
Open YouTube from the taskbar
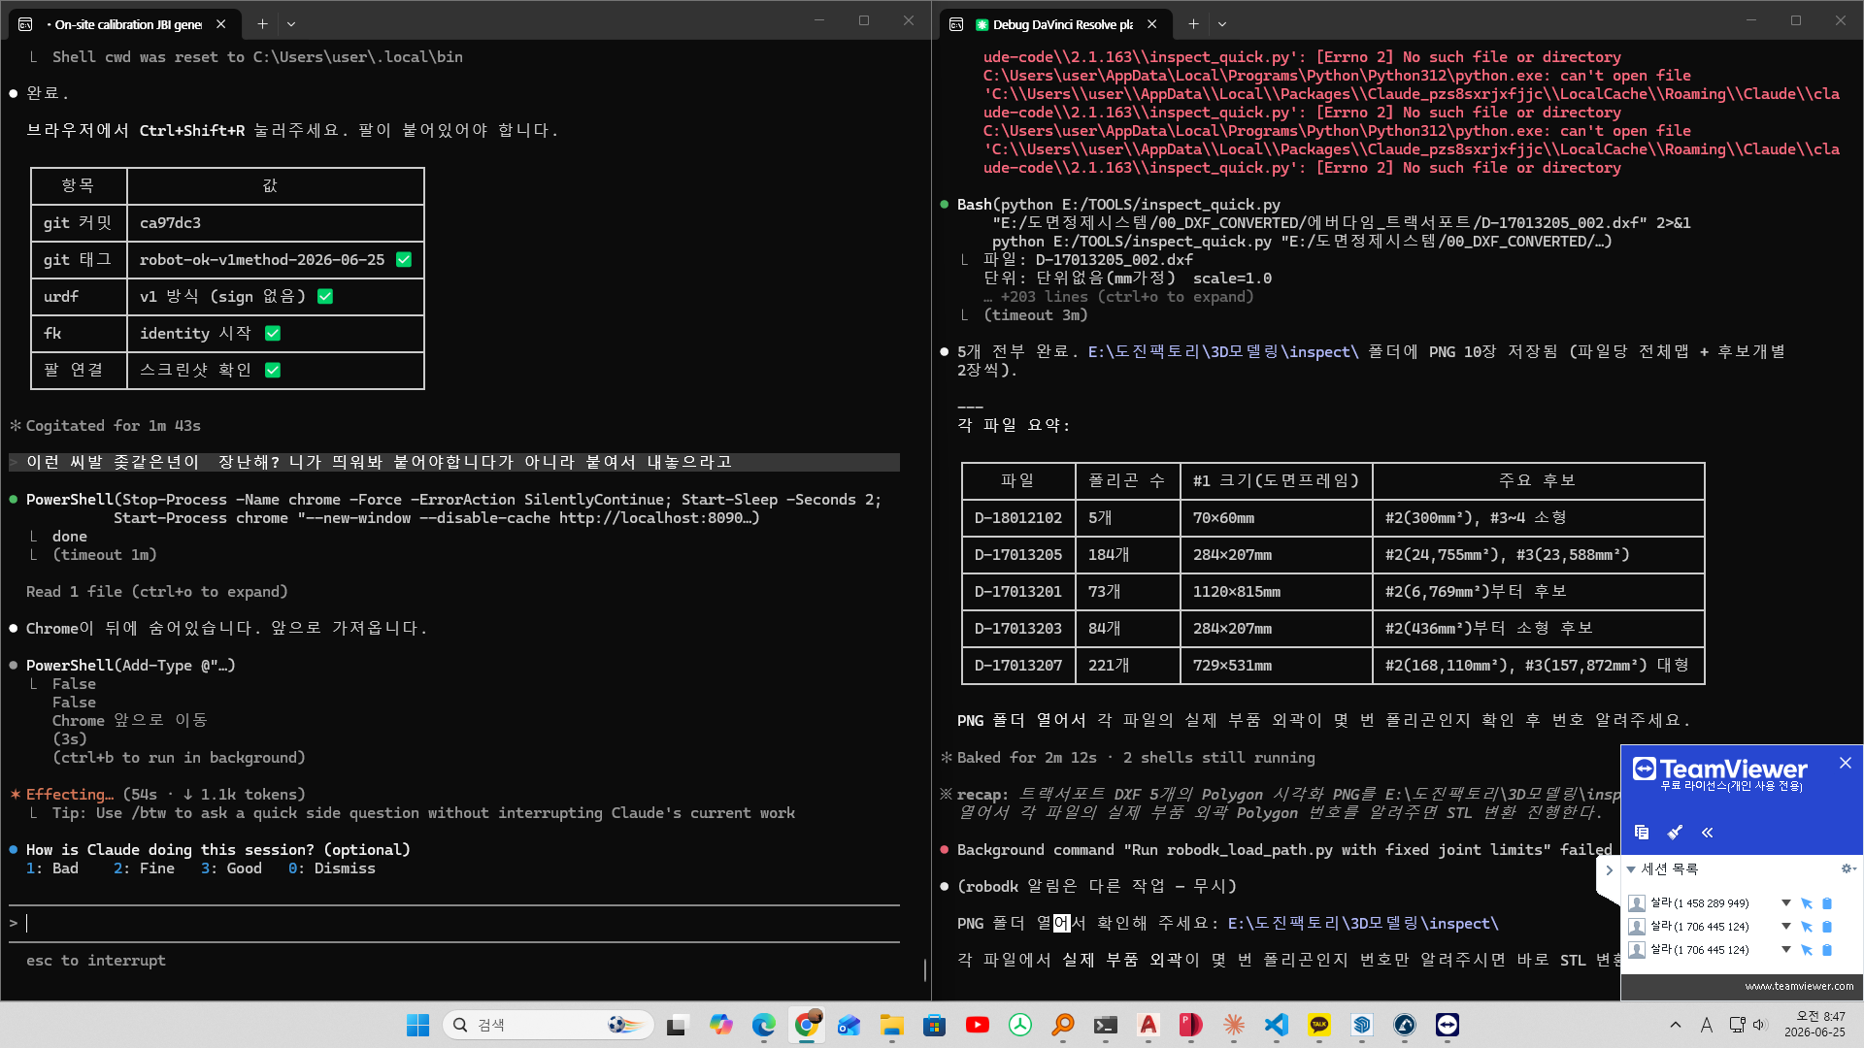[977, 1025]
